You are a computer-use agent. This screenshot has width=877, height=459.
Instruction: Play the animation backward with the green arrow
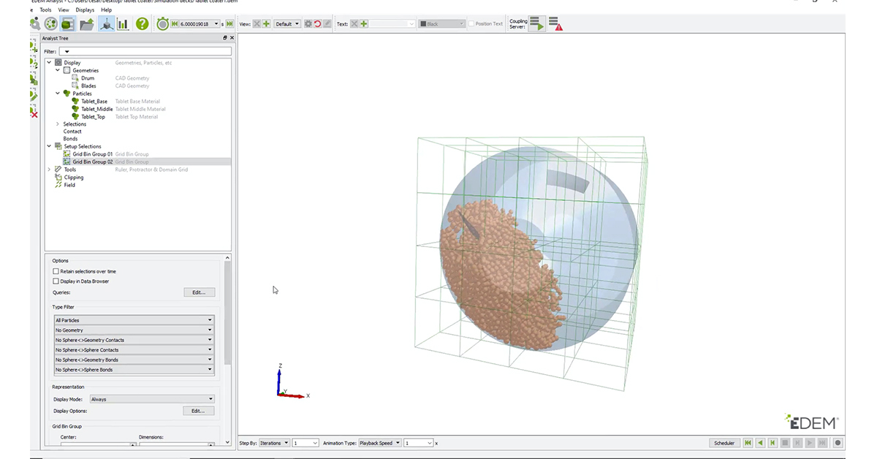point(760,443)
